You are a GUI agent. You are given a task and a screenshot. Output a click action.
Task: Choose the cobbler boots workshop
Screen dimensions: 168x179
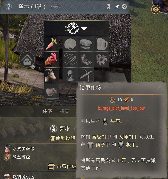pyautogui.click(x=86, y=60)
